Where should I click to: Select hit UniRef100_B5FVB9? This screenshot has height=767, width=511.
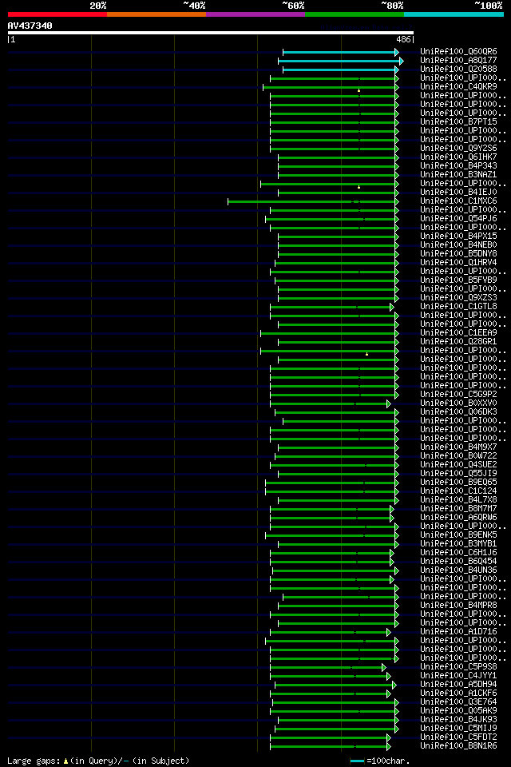coord(458,280)
